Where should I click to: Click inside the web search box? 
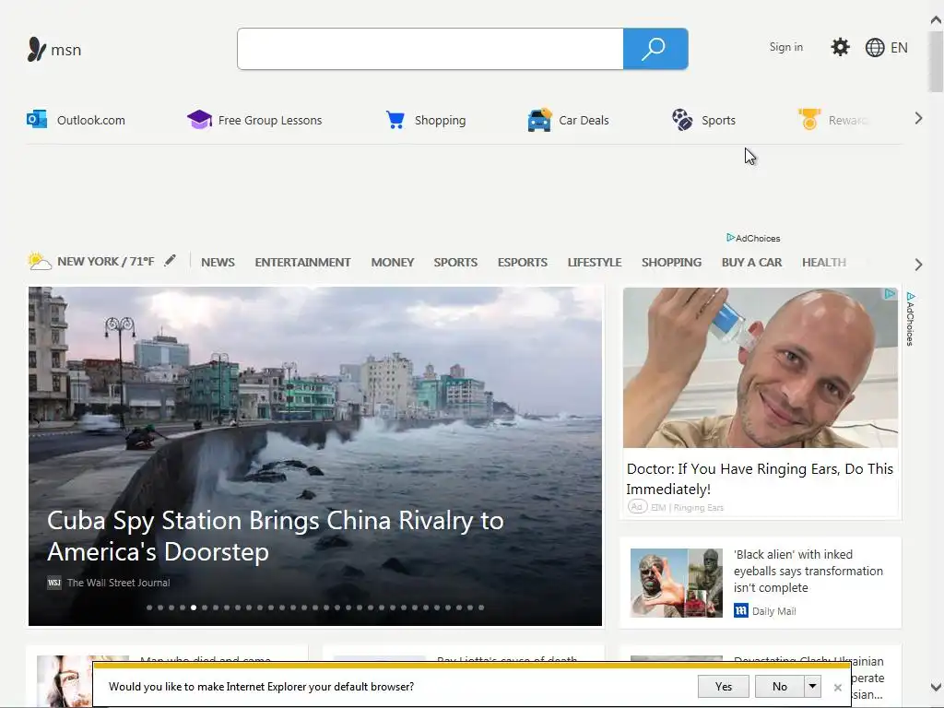[x=430, y=49]
